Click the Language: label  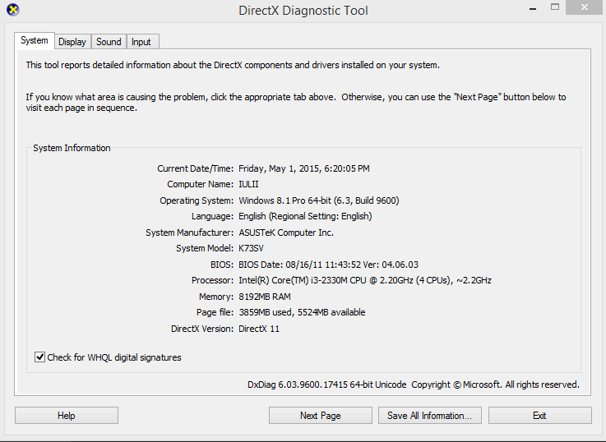tap(212, 216)
